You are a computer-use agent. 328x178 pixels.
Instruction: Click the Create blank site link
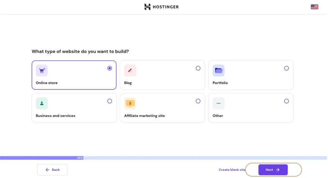click(232, 170)
